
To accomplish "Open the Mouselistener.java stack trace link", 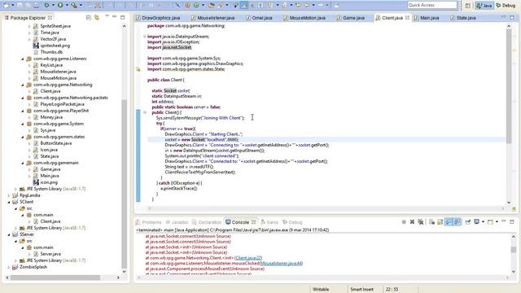I will click(x=281, y=263).
